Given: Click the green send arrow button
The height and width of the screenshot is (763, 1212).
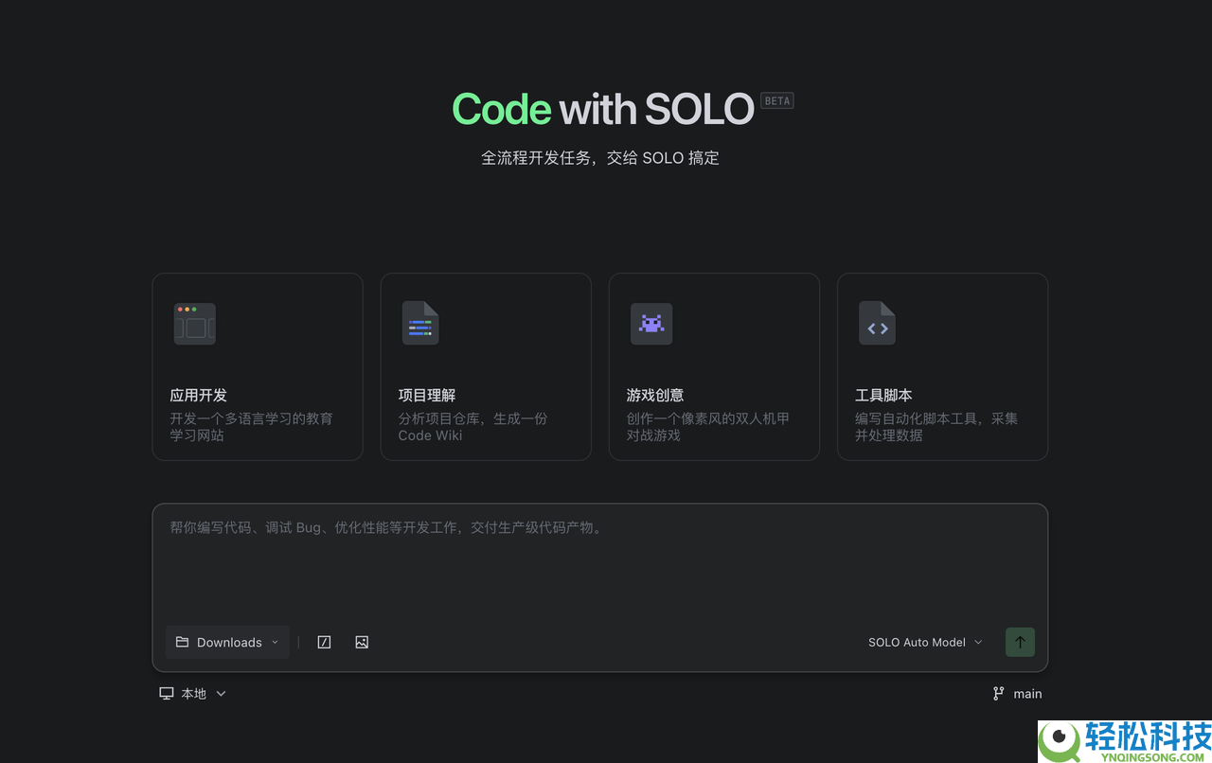Looking at the screenshot, I should click(1020, 642).
